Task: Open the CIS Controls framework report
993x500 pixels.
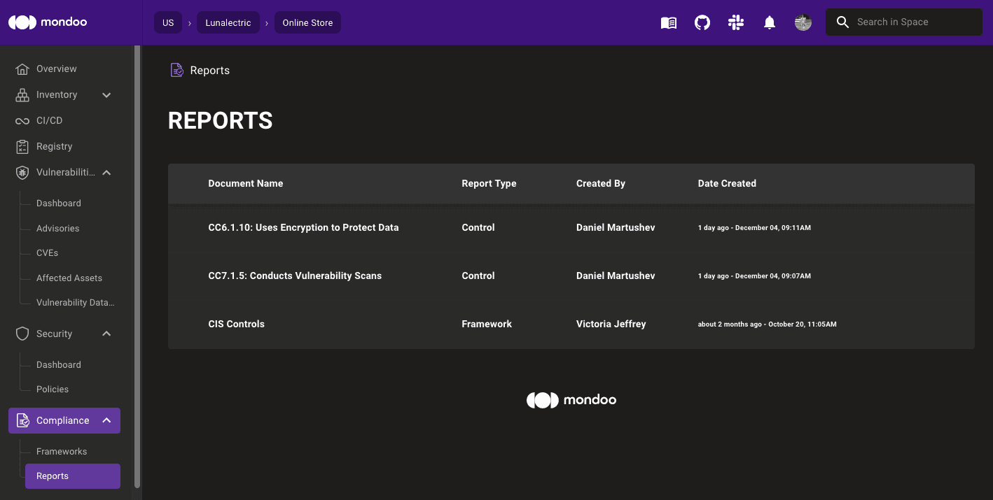Action: pos(236,324)
